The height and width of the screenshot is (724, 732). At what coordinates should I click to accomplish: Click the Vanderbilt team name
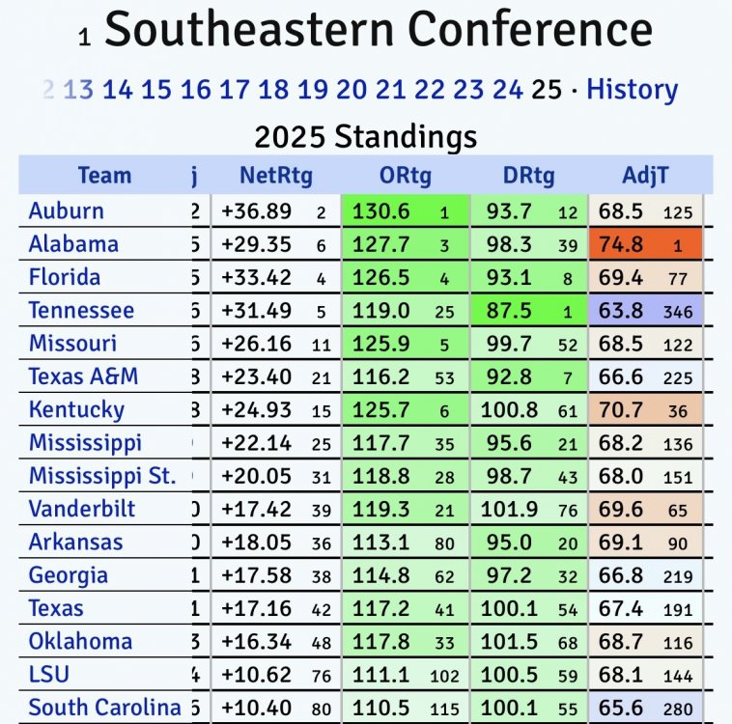pyautogui.click(x=82, y=509)
